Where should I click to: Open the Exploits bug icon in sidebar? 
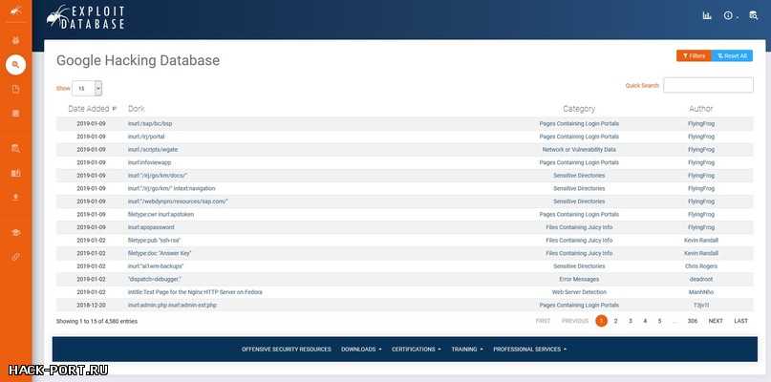15,40
